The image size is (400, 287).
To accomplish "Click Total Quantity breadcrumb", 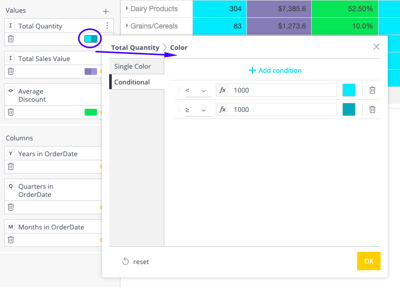I will point(135,48).
